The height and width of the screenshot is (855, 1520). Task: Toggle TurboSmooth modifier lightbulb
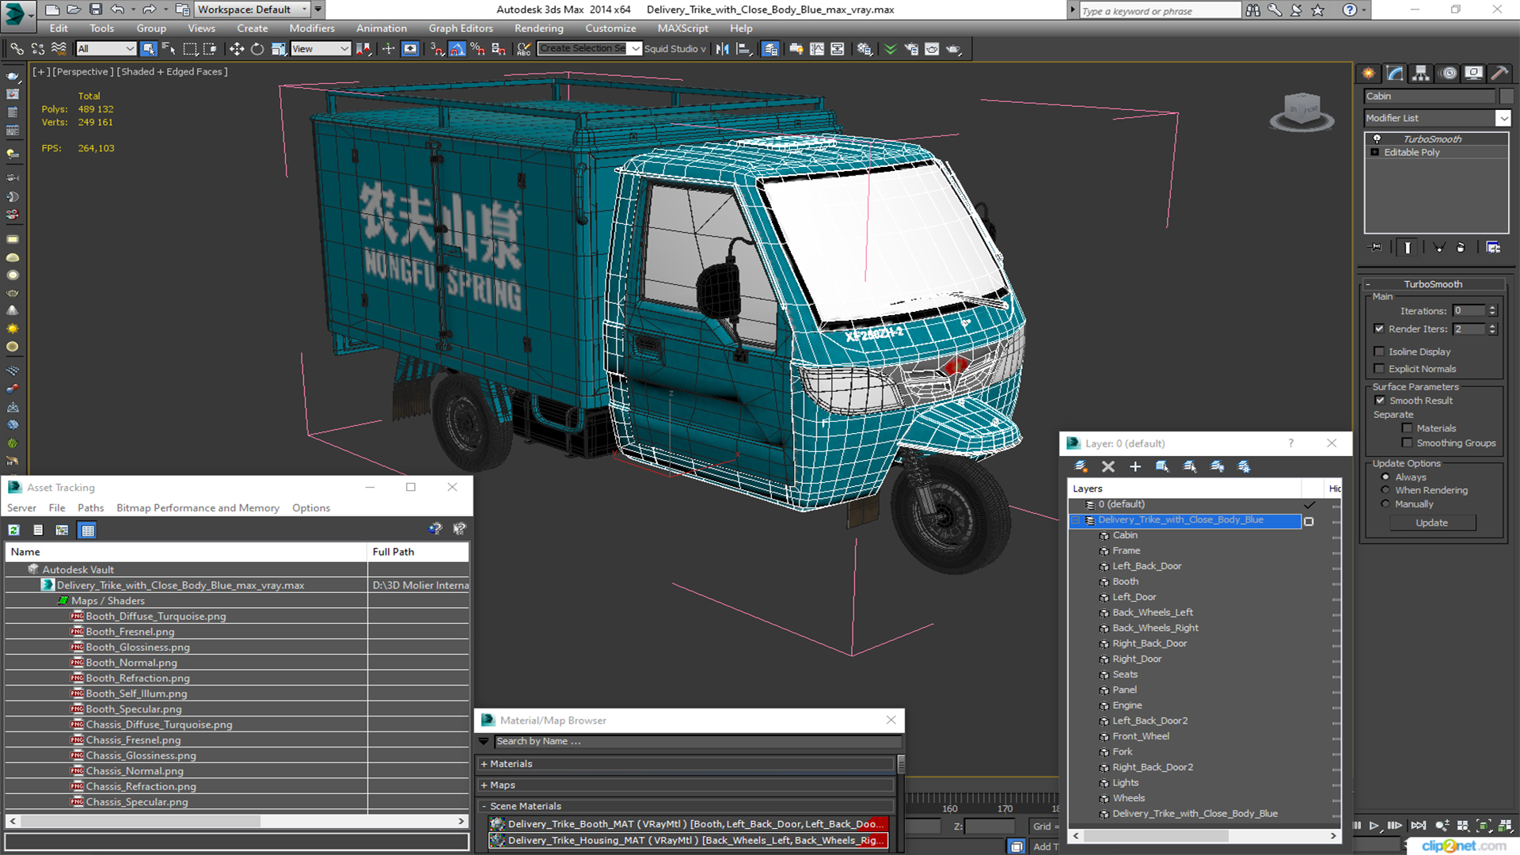pyautogui.click(x=1377, y=139)
